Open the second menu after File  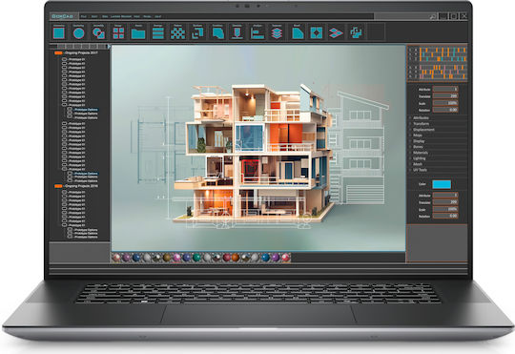[x=94, y=16]
